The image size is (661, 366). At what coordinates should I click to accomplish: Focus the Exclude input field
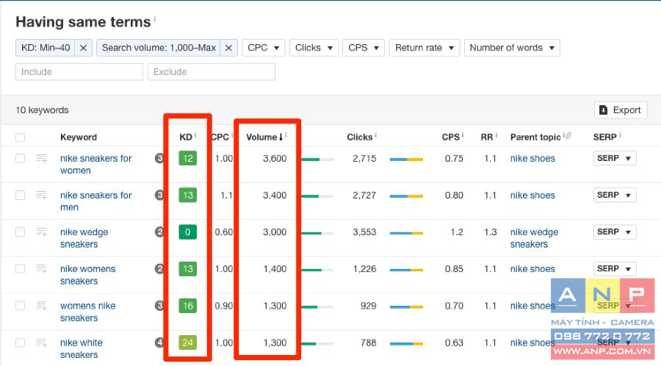[212, 72]
